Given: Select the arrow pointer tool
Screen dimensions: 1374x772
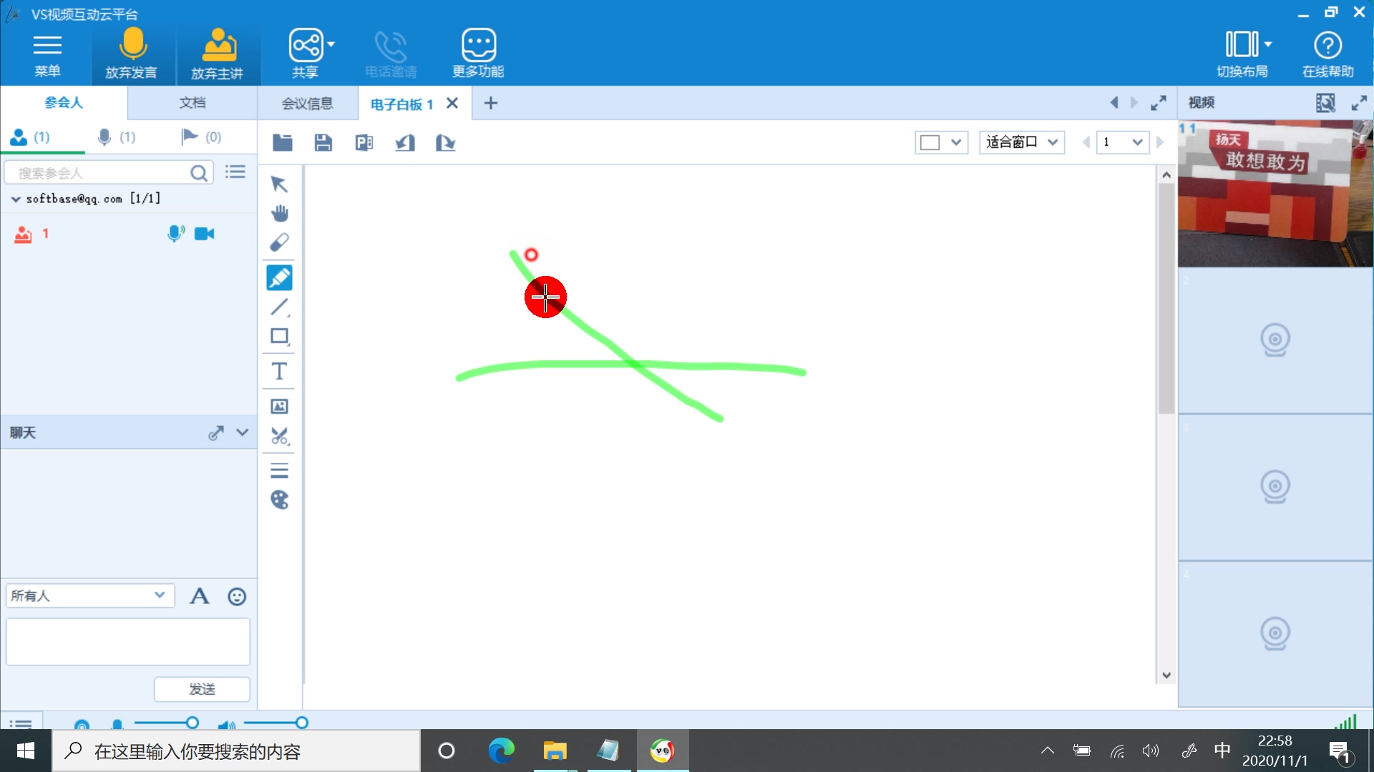Looking at the screenshot, I should [x=279, y=184].
